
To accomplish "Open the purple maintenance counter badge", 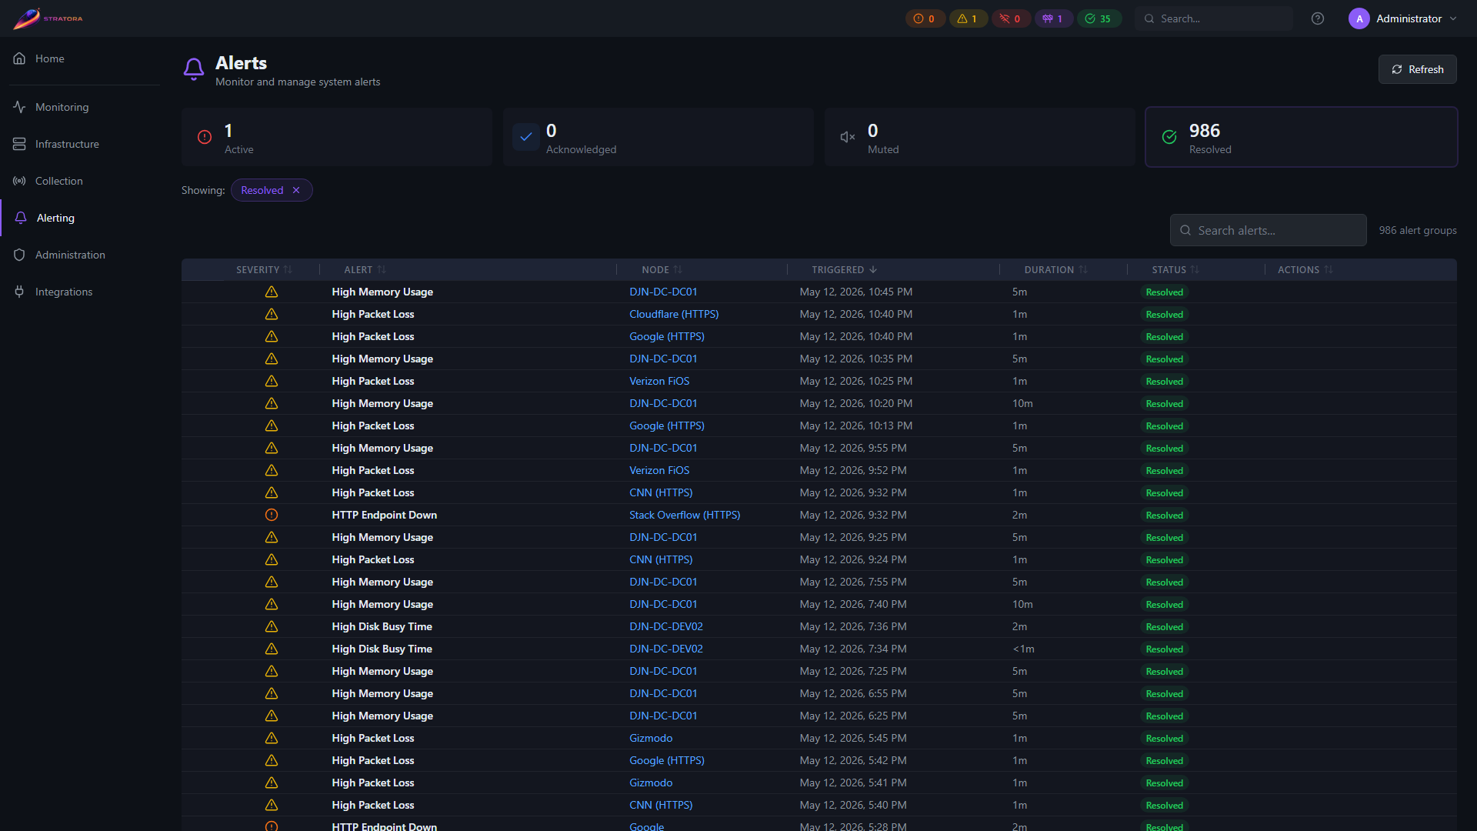I will [1053, 18].
